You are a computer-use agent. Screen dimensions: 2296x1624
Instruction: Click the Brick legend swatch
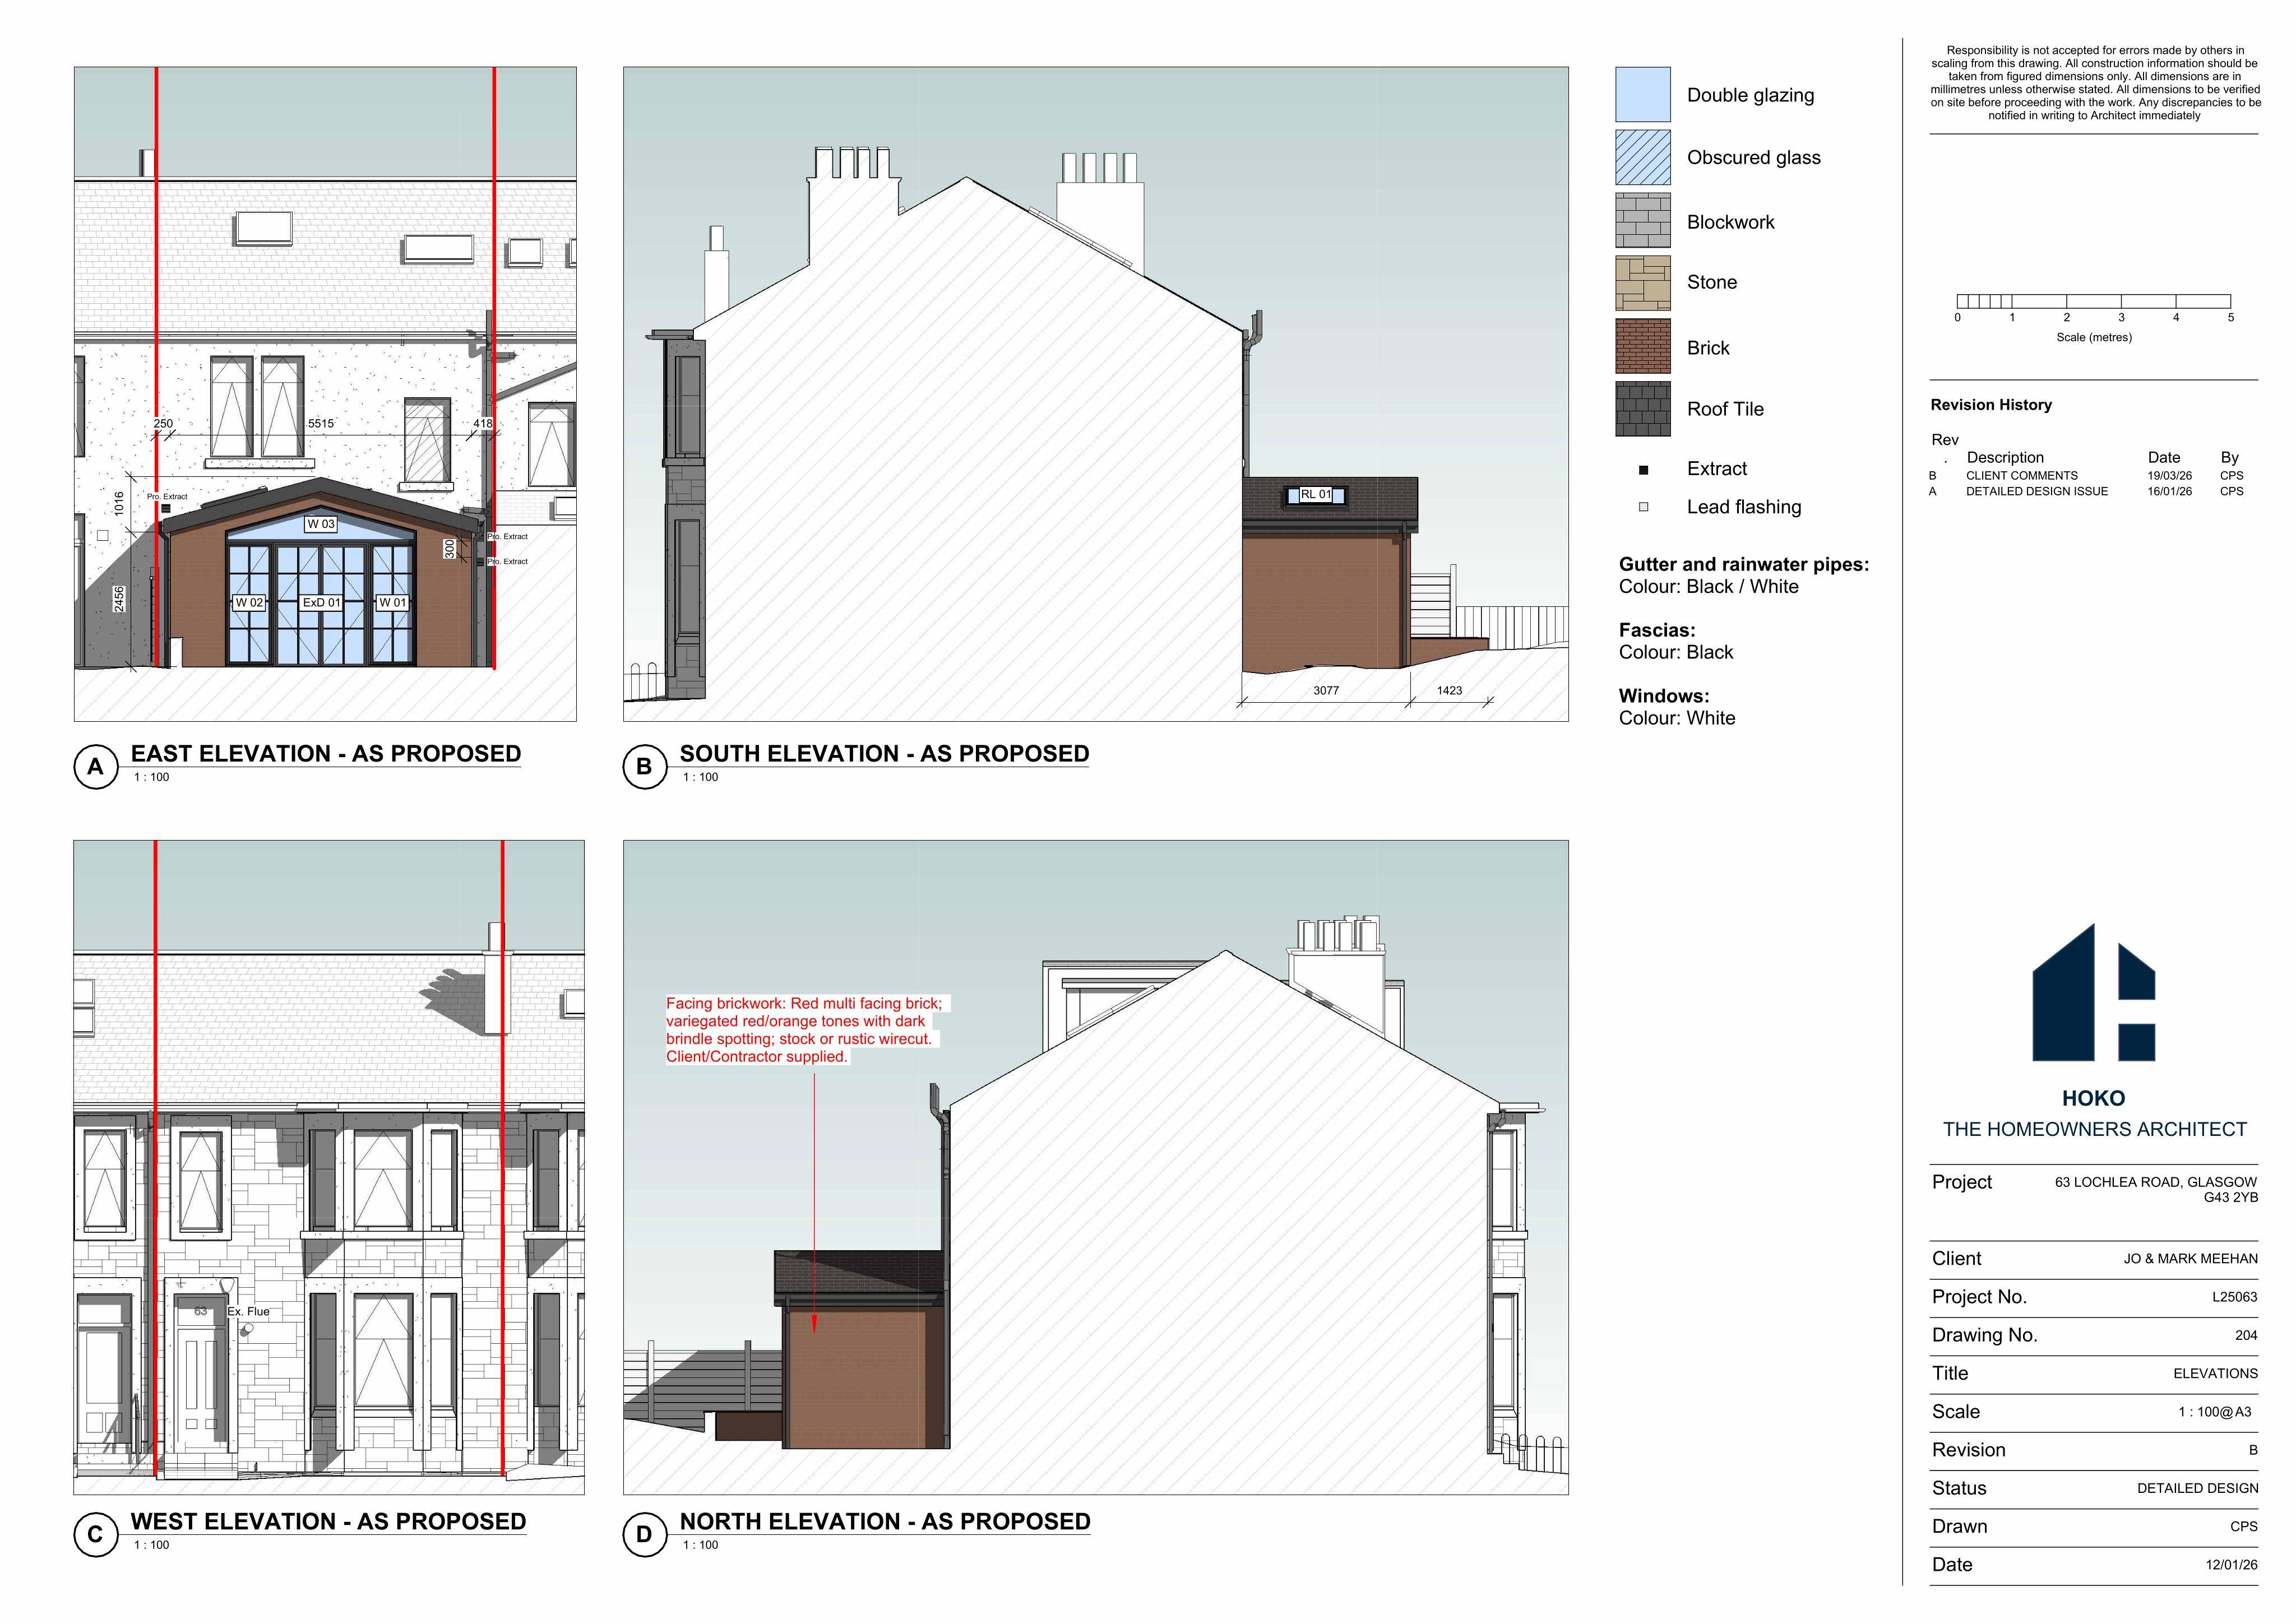(1643, 346)
